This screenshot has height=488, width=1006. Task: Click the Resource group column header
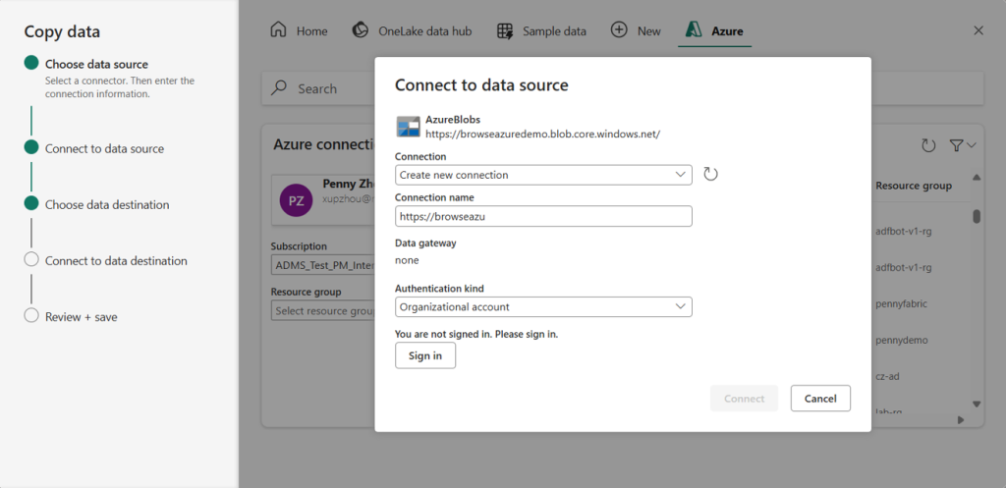tap(914, 186)
